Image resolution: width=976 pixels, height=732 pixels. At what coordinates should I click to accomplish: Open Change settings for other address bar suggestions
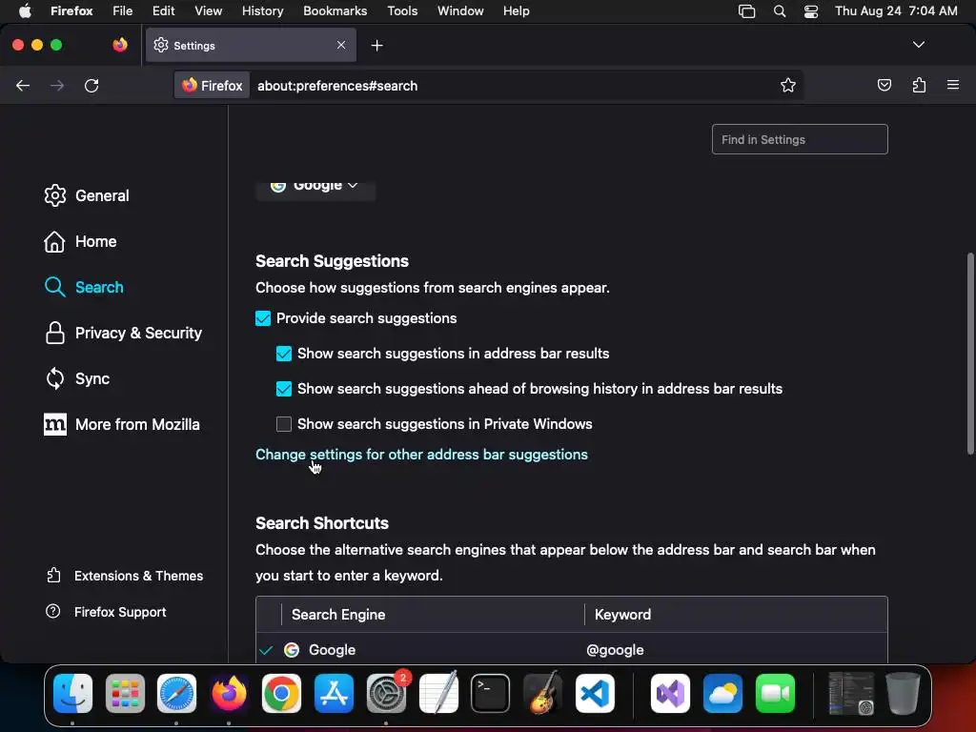pos(421,455)
